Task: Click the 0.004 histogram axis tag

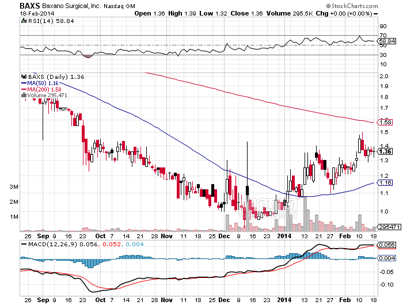Action: (386, 258)
